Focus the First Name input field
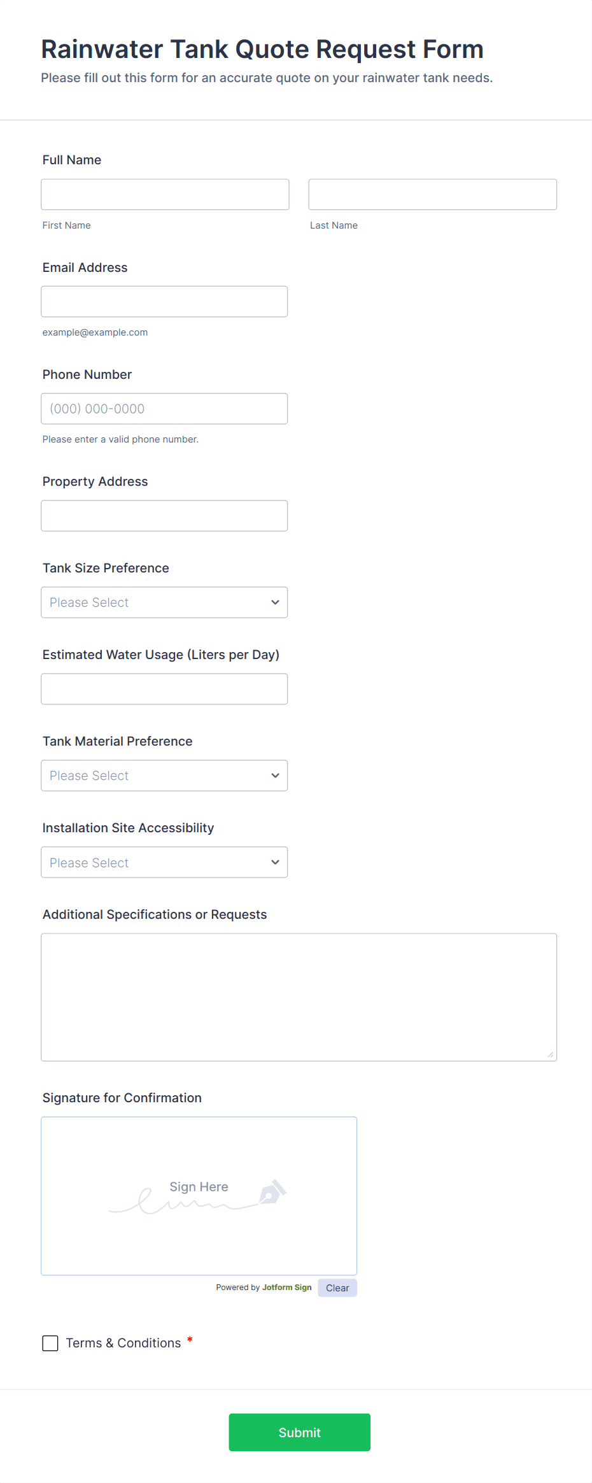 tap(165, 194)
